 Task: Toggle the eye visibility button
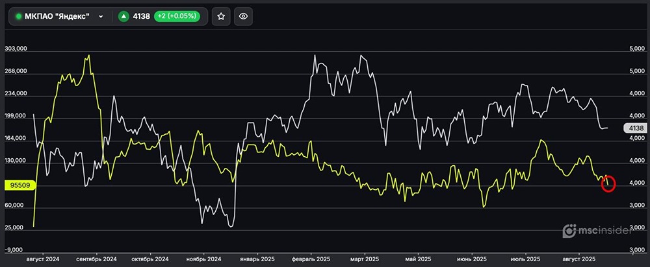pos(243,17)
